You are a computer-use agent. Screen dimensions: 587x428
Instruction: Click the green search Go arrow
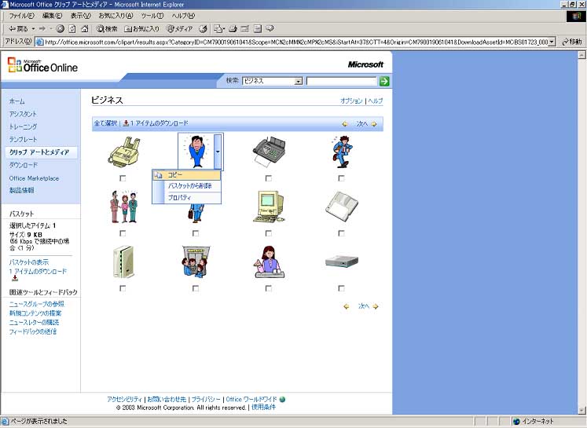coord(384,81)
